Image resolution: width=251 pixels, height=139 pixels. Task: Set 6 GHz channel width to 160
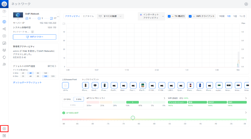pos(45,76)
